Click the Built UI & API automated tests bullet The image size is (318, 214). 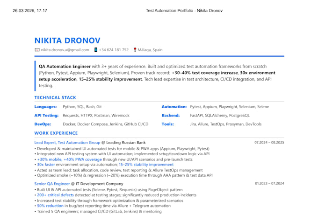[x=108, y=190]
